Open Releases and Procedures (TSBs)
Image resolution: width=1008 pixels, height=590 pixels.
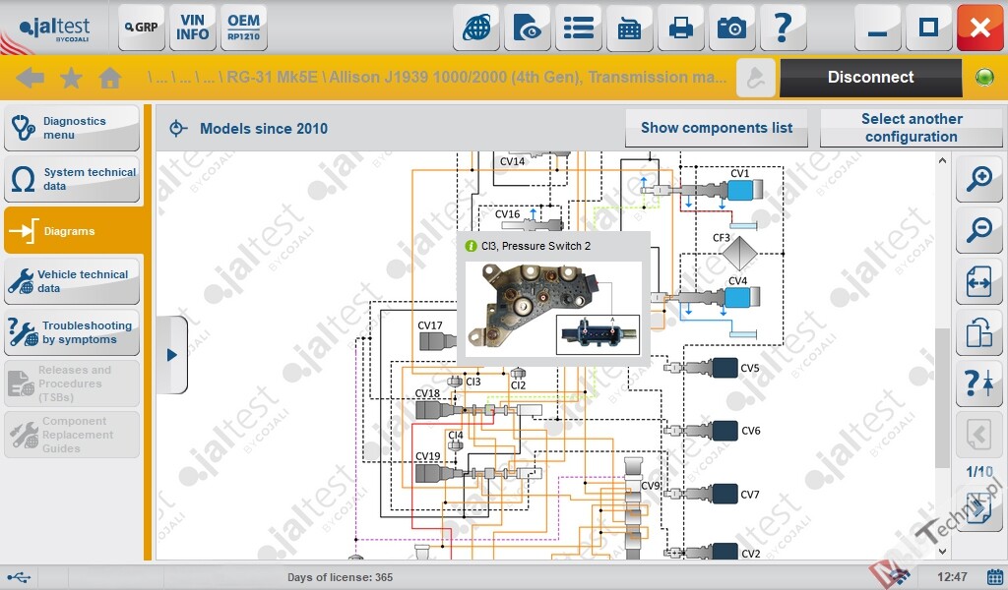coord(72,383)
